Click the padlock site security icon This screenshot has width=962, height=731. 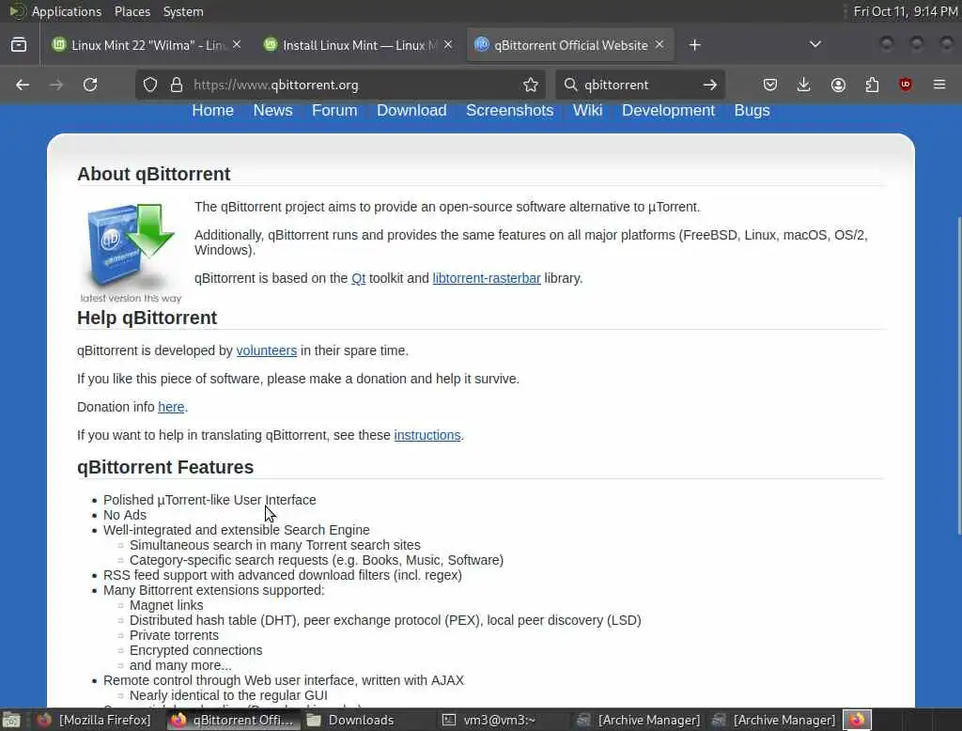click(177, 85)
